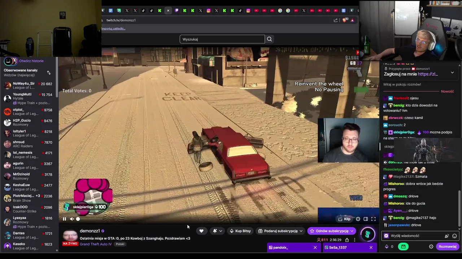Screen dimensions: 462x259
Task: Click Kup Bitsy button
Action: pos(240,231)
